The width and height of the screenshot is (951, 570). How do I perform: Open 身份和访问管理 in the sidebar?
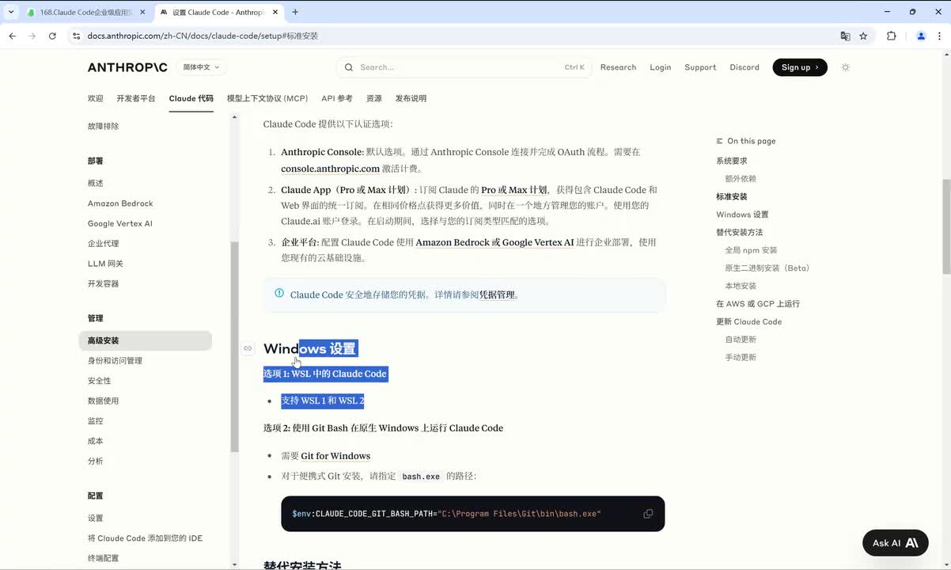coord(116,361)
